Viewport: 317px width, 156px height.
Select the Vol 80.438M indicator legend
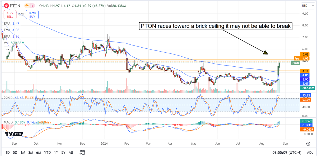pyautogui.click(x=14, y=43)
